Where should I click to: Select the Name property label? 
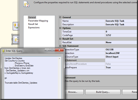(65, 21)
